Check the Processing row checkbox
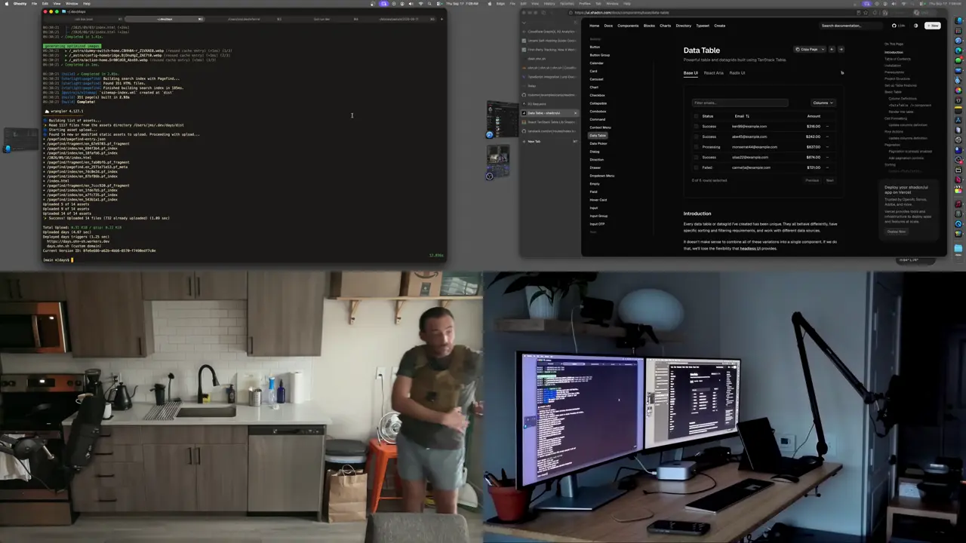This screenshot has height=543, width=966. [696, 147]
